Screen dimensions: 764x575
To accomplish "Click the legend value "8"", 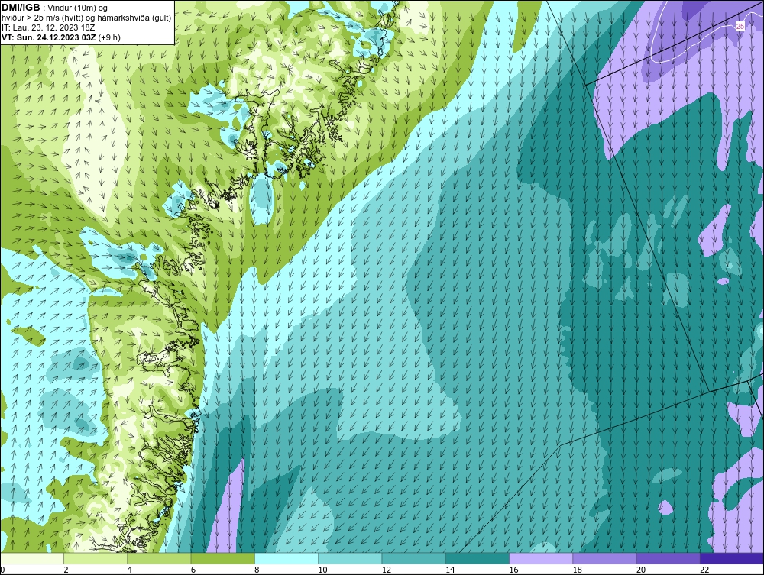I will coord(257,570).
